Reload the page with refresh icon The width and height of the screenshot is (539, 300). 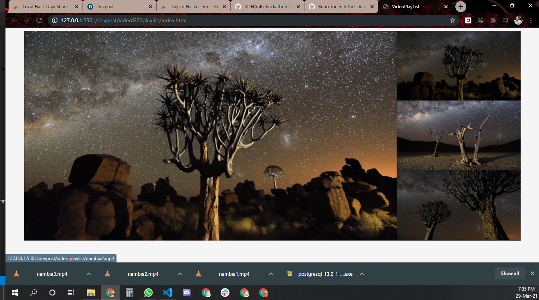pos(39,20)
